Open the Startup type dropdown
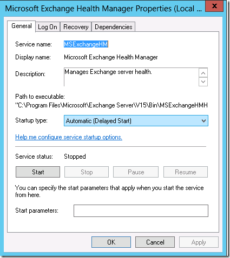Image resolution: width=230 pixels, height=258 pixels. click(136, 120)
